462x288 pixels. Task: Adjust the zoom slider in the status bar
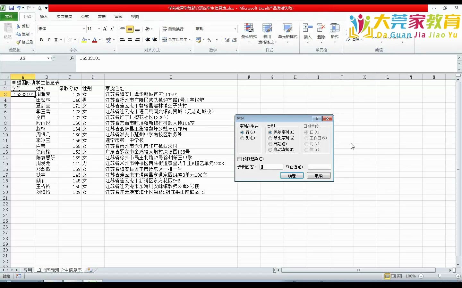tap(439, 276)
